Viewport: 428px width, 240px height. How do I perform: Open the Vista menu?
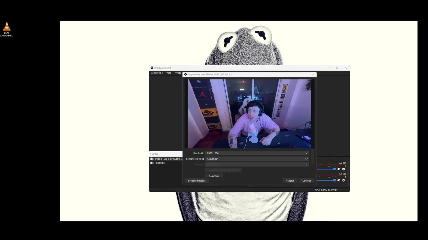pos(169,73)
